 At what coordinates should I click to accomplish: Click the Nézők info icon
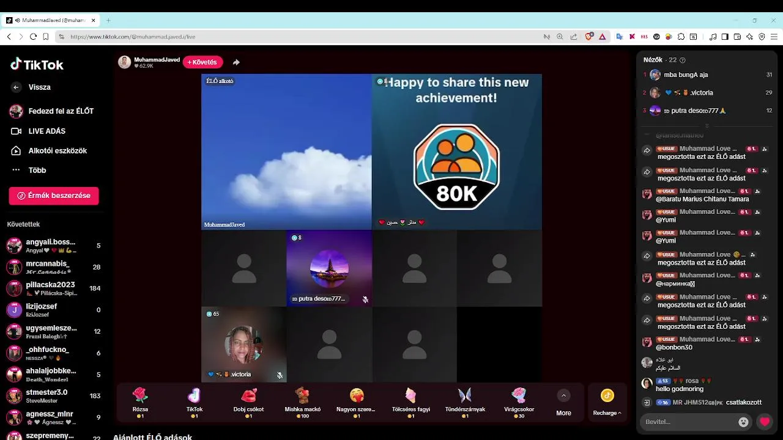683,60
